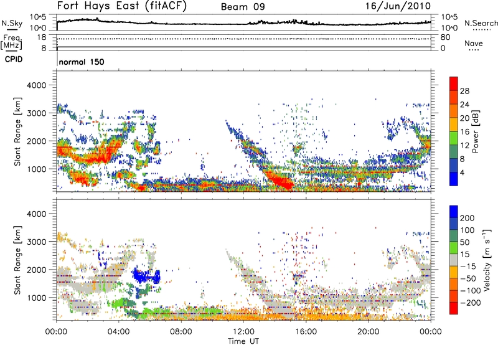
Task: Click the positive "200" Velocity colorbar label
Action: pos(467,218)
